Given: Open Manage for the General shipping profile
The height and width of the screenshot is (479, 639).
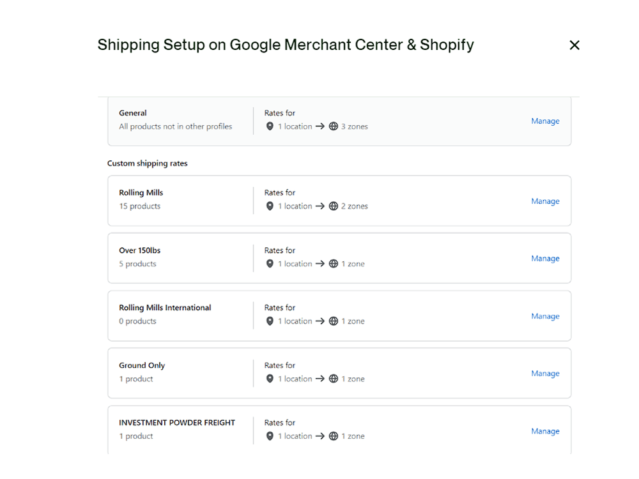Looking at the screenshot, I should 545,121.
